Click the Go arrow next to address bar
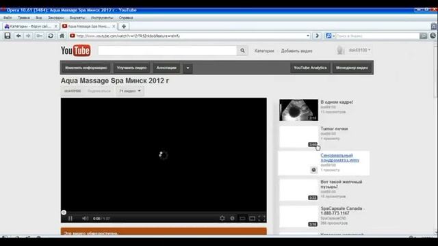 point(317,36)
